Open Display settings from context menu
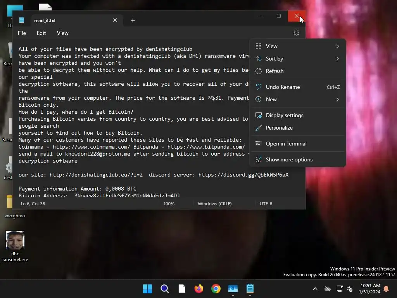This screenshot has height=298, width=397. 298,115
